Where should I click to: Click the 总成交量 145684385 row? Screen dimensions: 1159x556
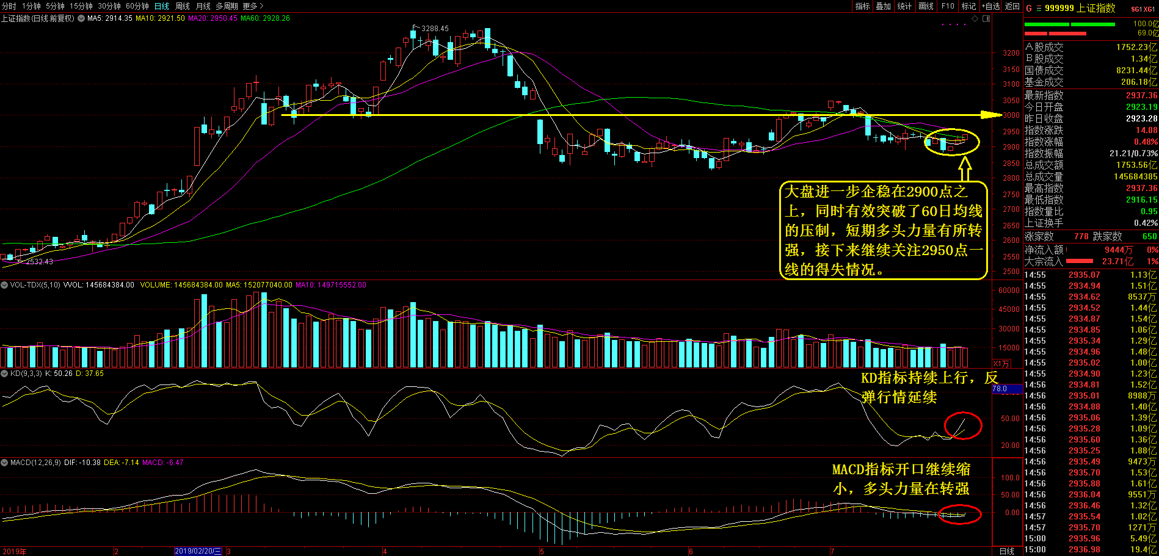[x=1091, y=176]
